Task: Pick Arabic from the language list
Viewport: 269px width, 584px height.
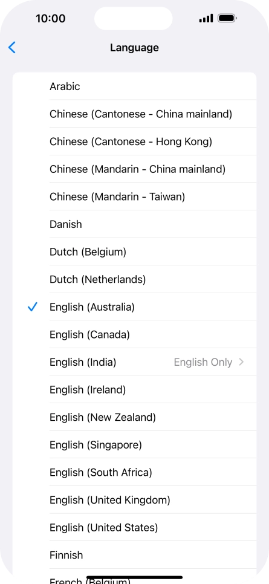Action: (x=134, y=86)
